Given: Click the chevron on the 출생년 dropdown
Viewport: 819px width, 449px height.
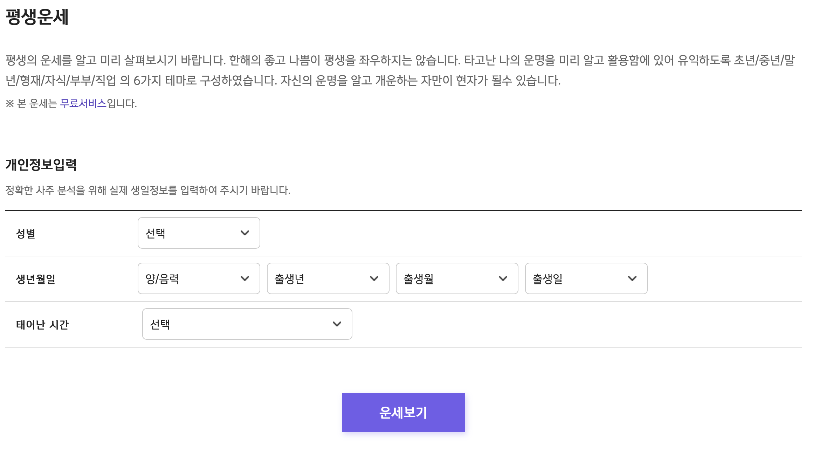Looking at the screenshot, I should 374,278.
